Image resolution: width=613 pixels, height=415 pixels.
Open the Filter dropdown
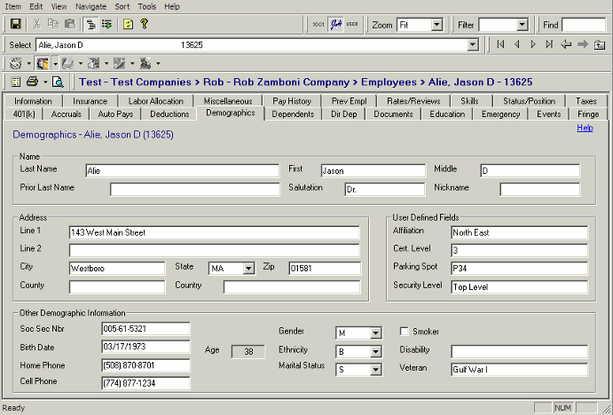tap(523, 25)
